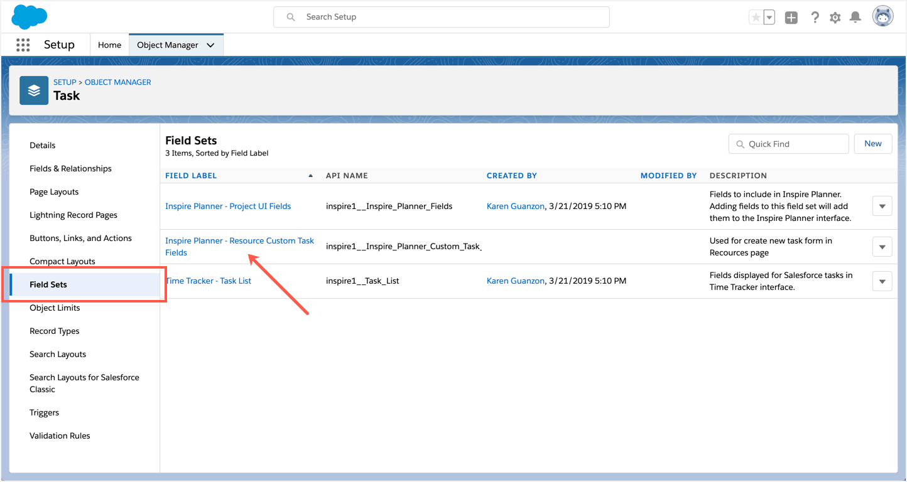Image resolution: width=907 pixels, height=482 pixels.
Task: Click the Salesforce cloud logo
Action: pos(29,16)
